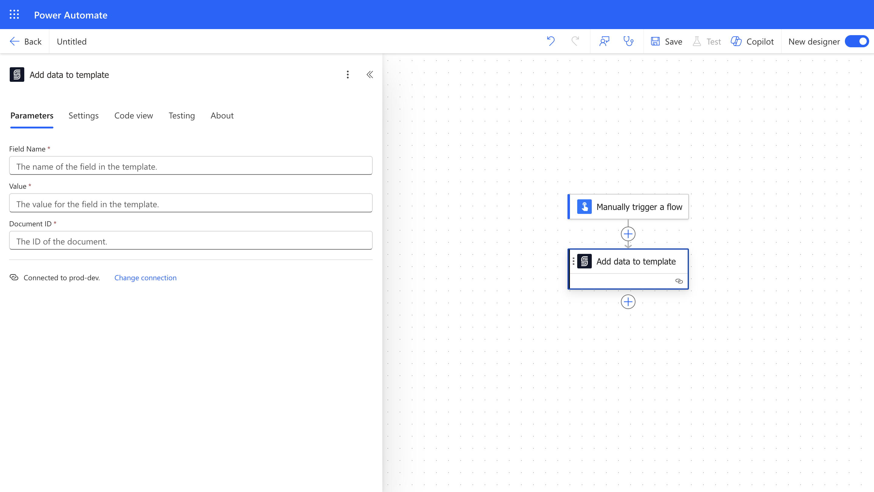Open the feedback person icon
Image resolution: width=874 pixels, height=492 pixels.
tap(604, 41)
